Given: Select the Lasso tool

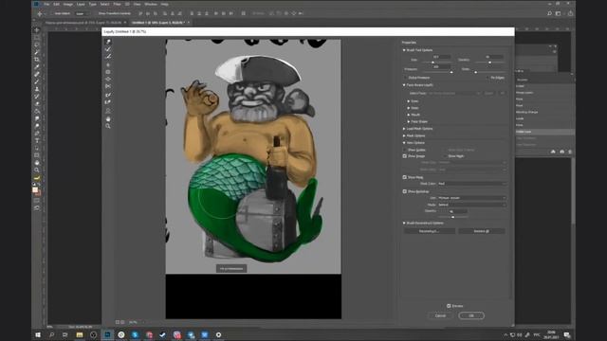Looking at the screenshot, I should pyautogui.click(x=37, y=45).
